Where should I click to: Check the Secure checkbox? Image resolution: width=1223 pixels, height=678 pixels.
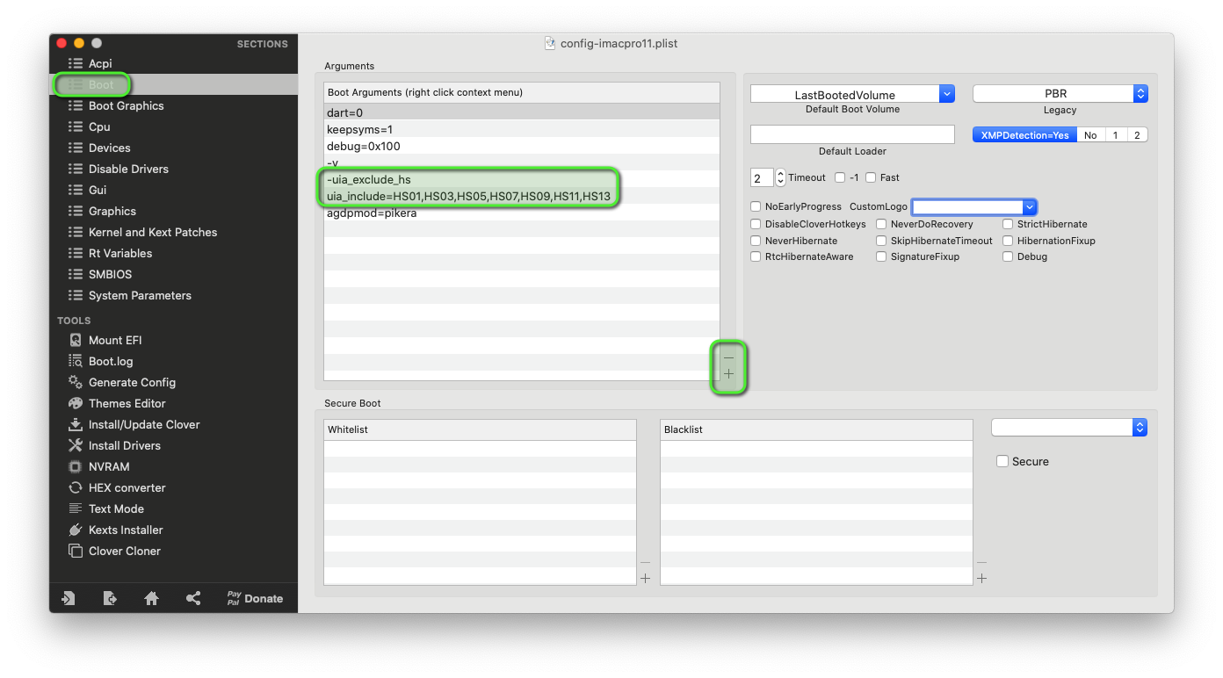click(x=1002, y=461)
